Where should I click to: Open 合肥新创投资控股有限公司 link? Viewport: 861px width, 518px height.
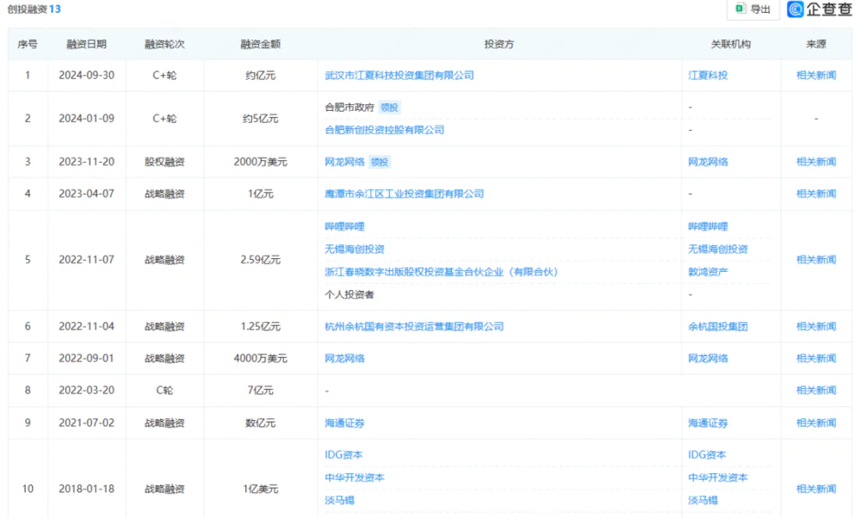coord(384,130)
